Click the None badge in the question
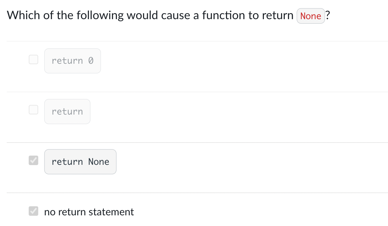This screenshot has height=226, width=388. click(311, 16)
